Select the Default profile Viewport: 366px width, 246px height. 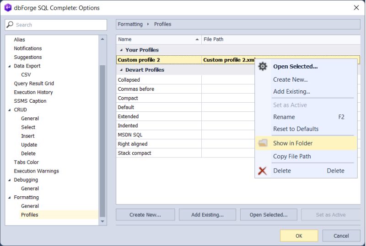[x=159, y=107]
